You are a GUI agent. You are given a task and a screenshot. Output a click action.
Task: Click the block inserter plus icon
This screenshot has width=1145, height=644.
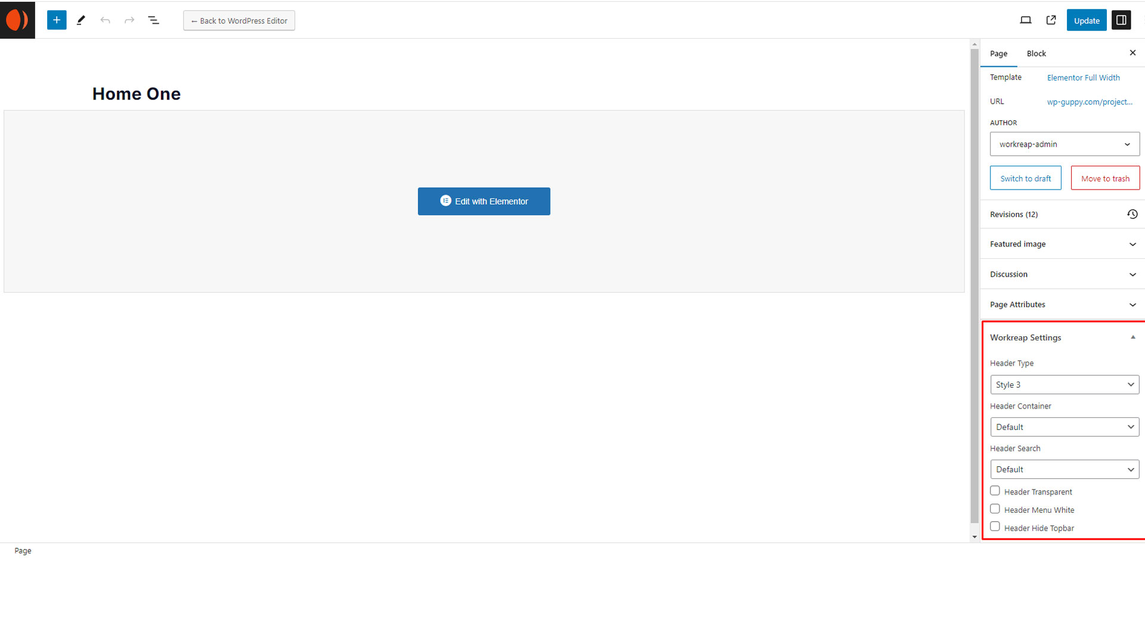click(x=57, y=20)
